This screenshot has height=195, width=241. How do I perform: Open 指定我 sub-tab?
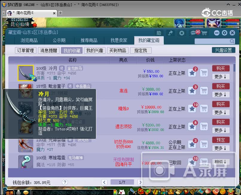pyautogui.click(x=141, y=50)
